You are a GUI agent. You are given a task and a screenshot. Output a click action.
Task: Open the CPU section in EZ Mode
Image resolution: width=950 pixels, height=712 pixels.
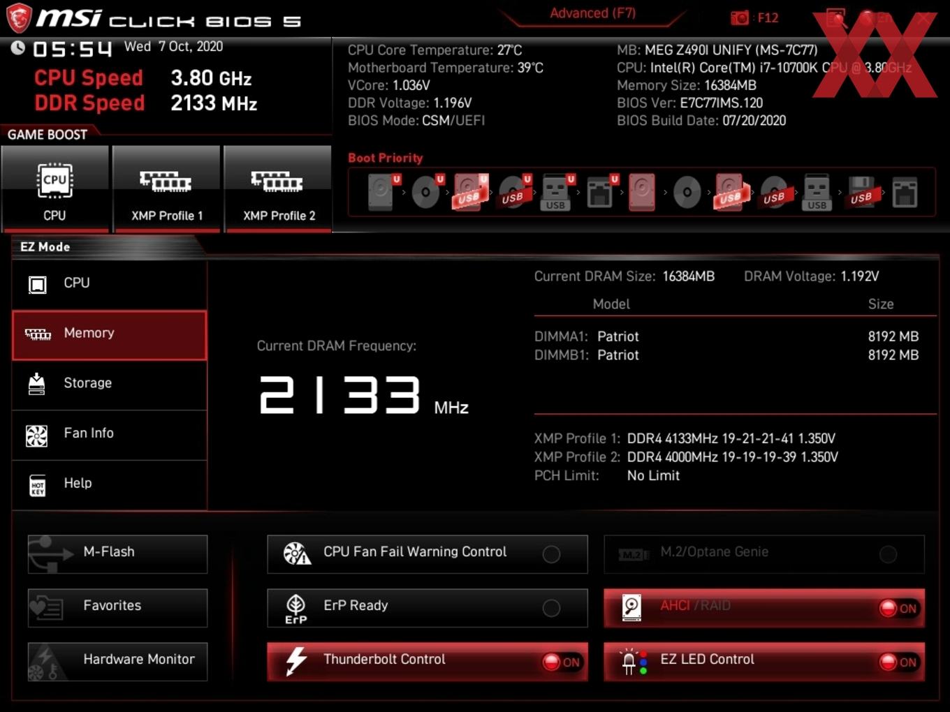(x=110, y=284)
